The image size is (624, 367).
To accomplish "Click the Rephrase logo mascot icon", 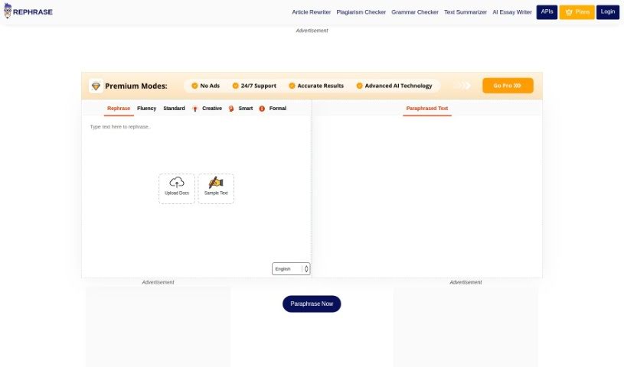I will [x=8, y=11].
